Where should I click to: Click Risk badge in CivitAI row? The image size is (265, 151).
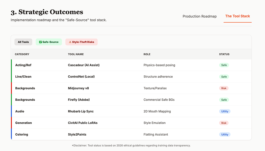(x=224, y=123)
